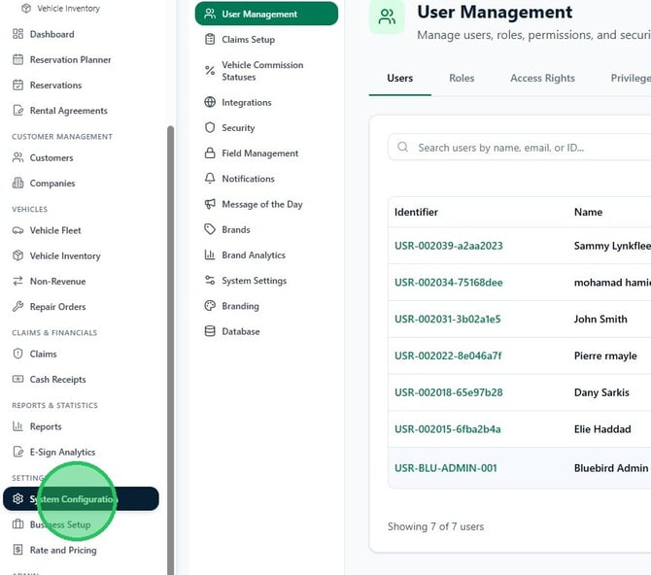Image resolution: width=651 pixels, height=575 pixels.
Task: Click the System Configuration gear icon
Action: (x=17, y=498)
